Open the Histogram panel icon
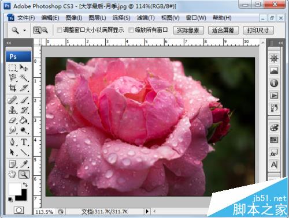This screenshot has height=218, width=289. coord(274,71)
